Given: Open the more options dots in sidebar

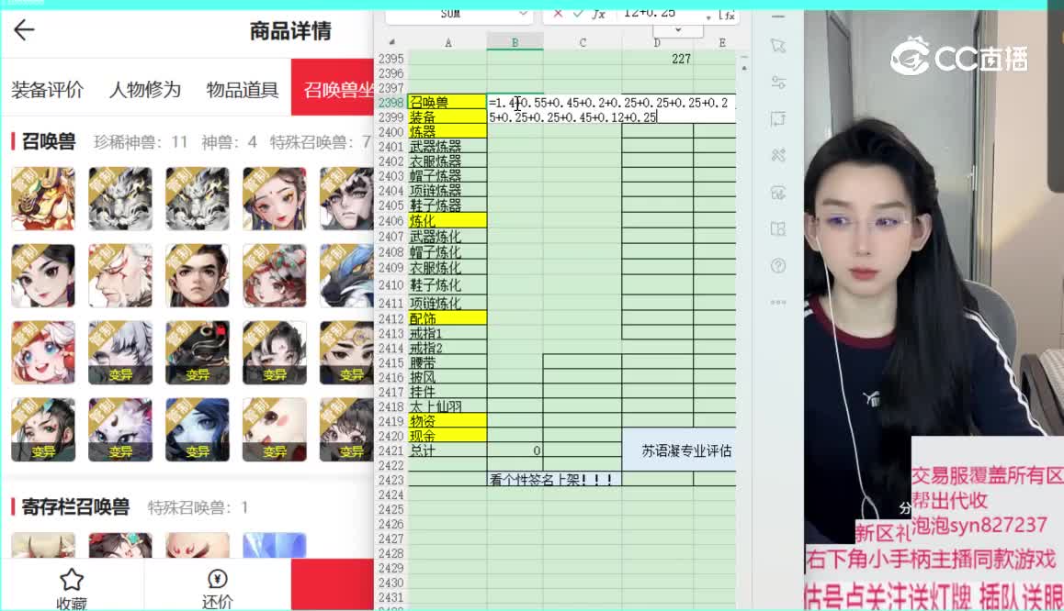Looking at the screenshot, I should tap(778, 302).
